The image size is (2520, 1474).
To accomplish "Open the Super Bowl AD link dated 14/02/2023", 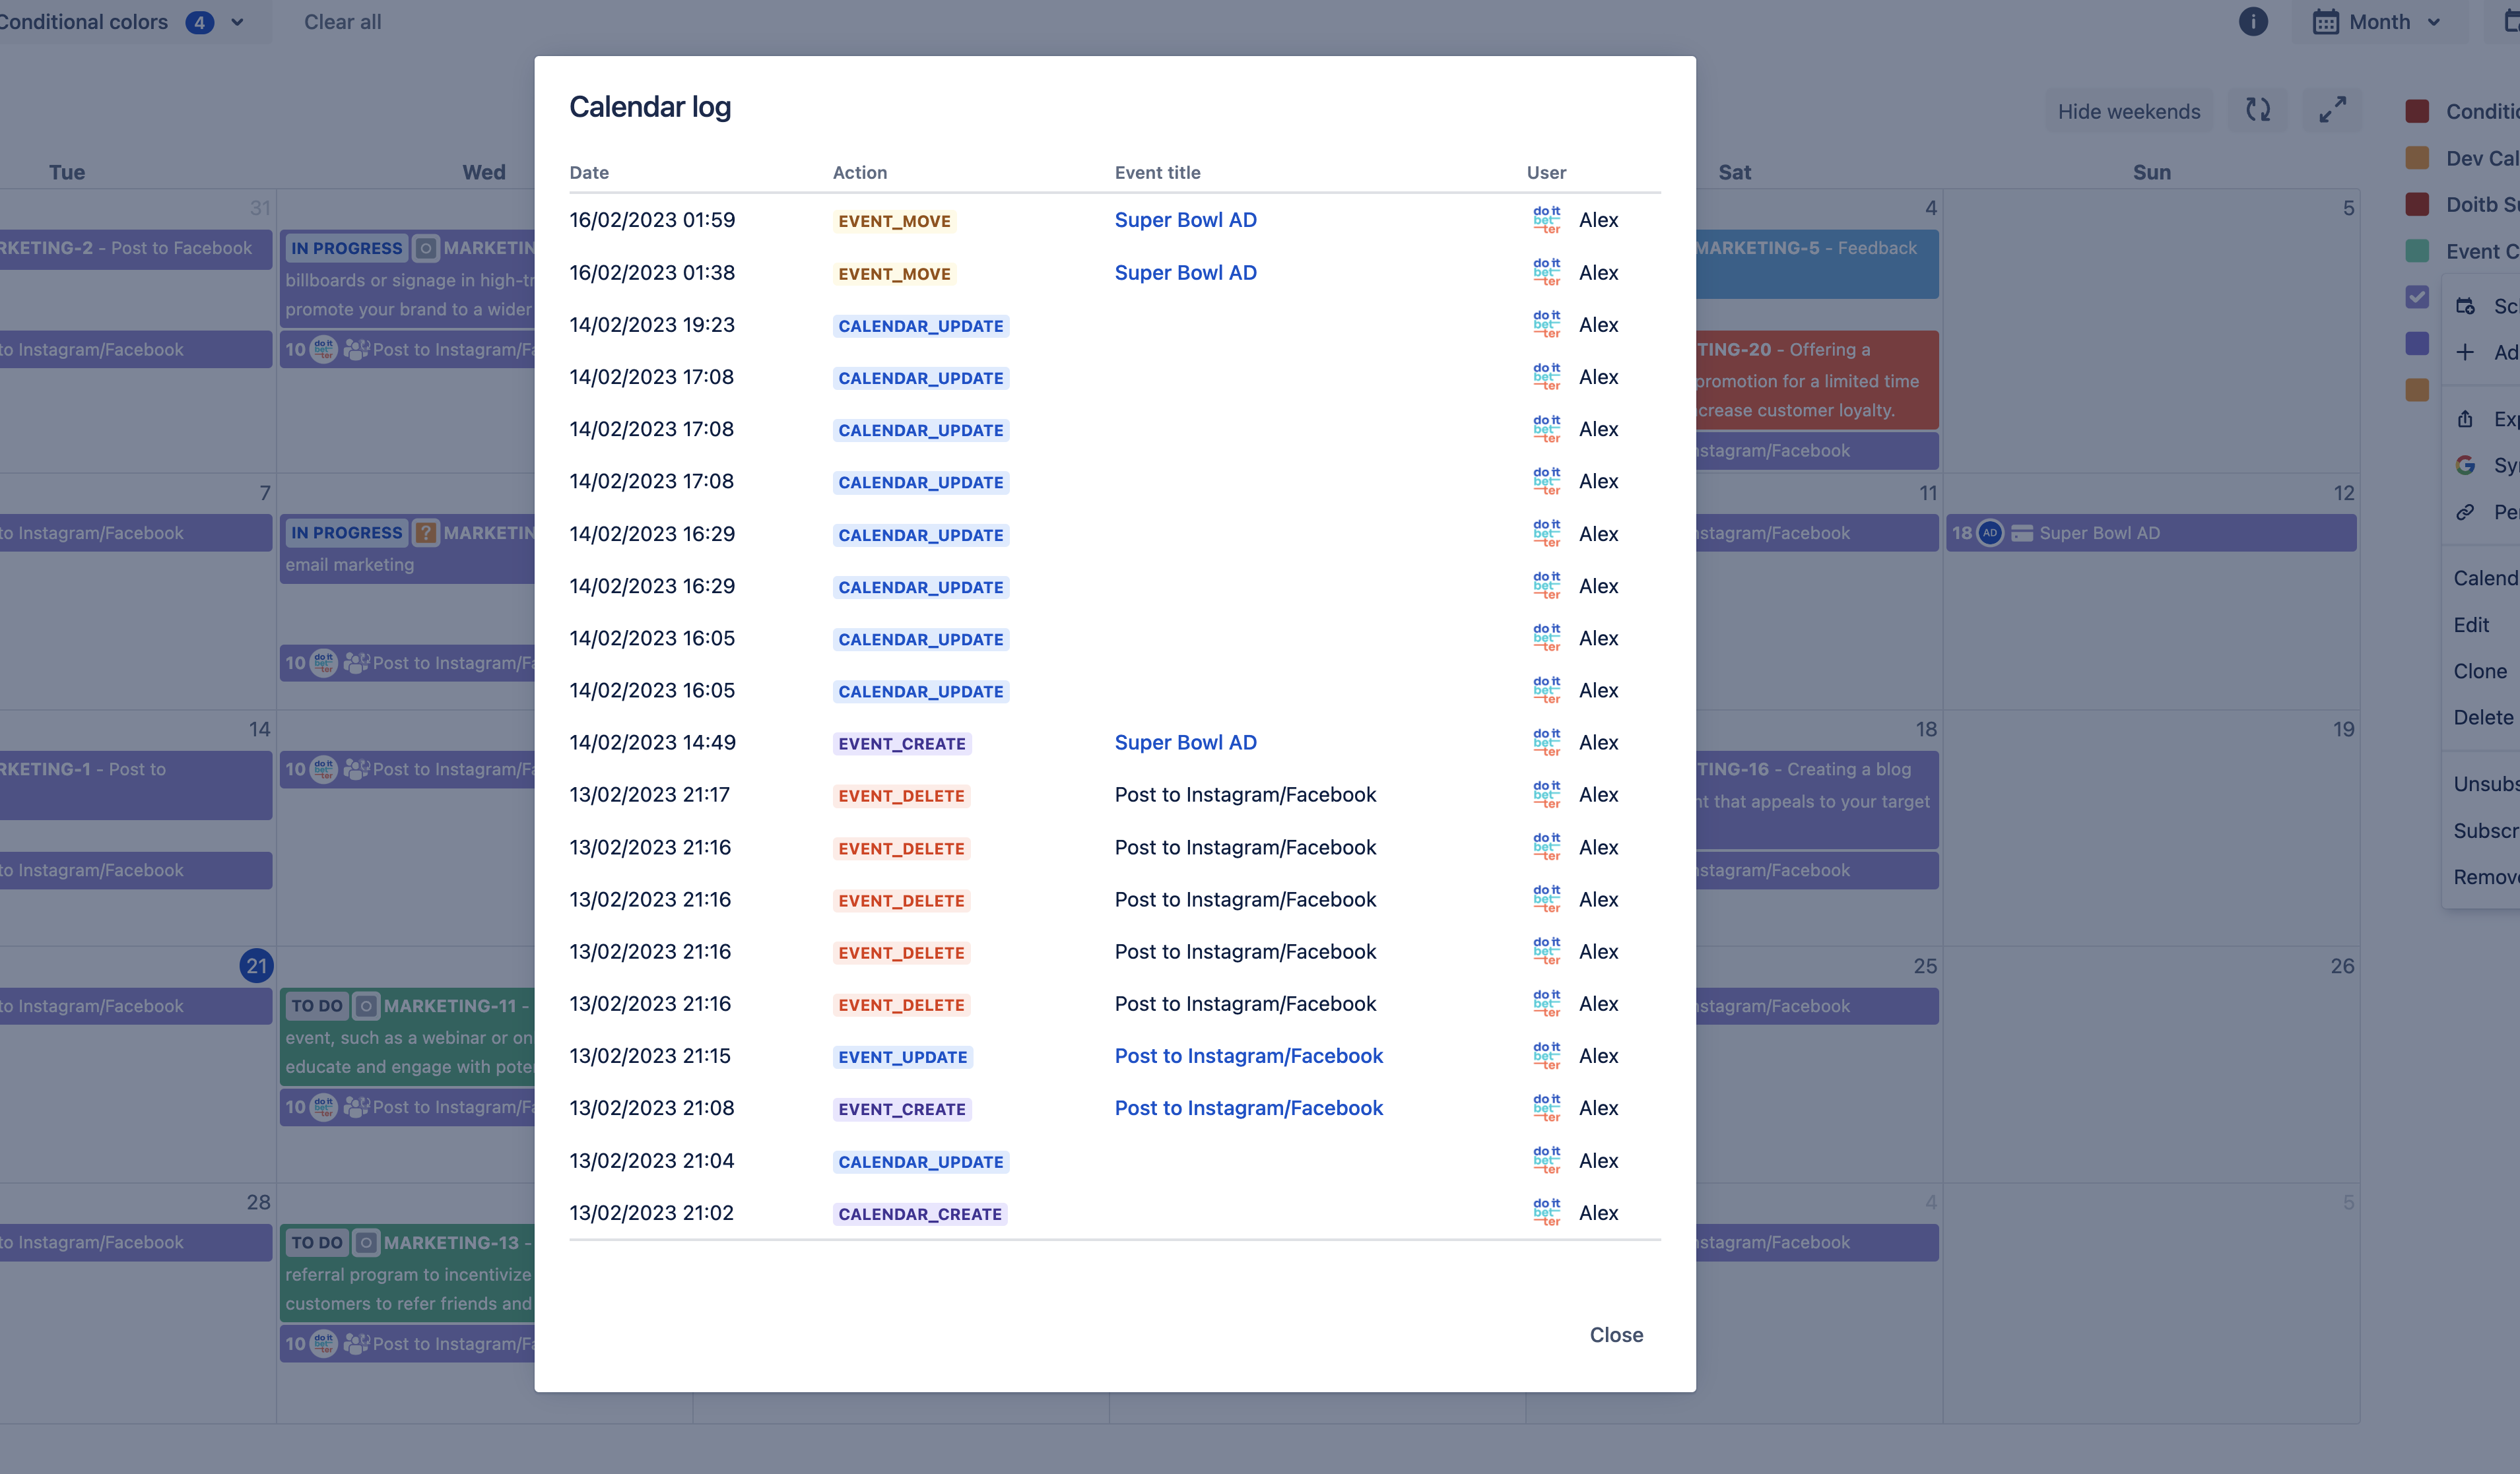I will [1185, 742].
